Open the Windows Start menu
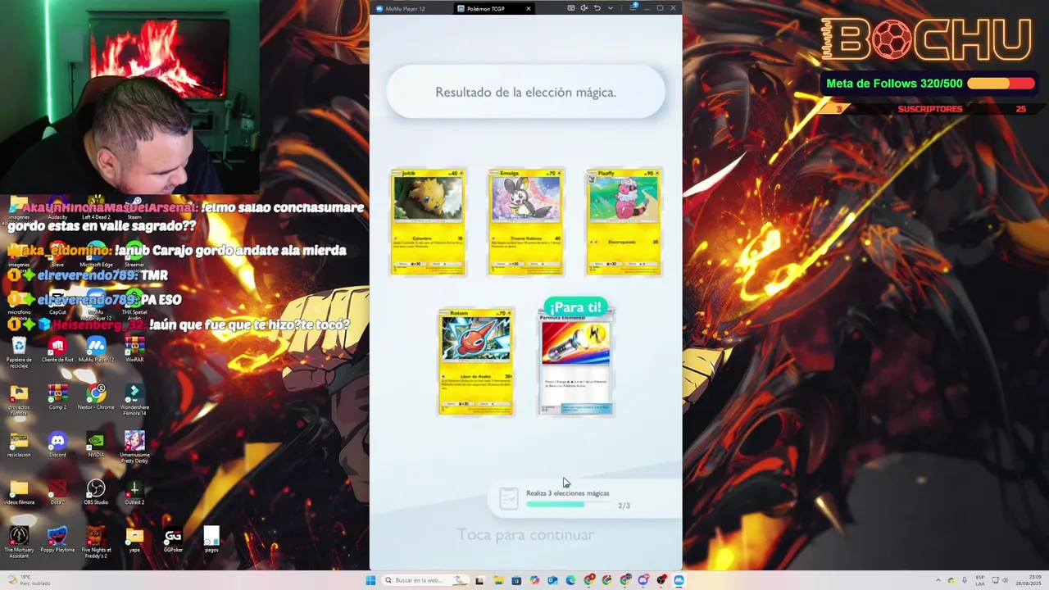The width and height of the screenshot is (1049, 590). [370, 580]
